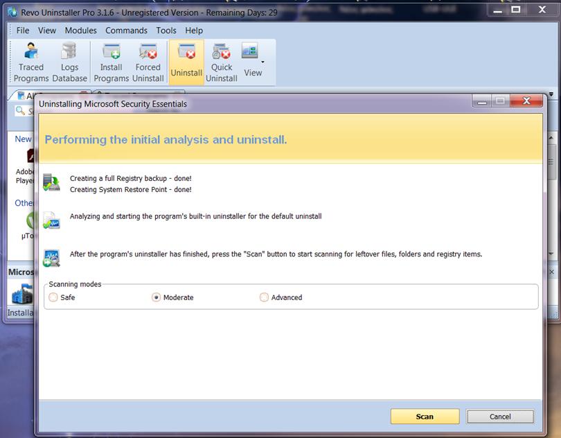Click the 'New' group label in program list

23,139
